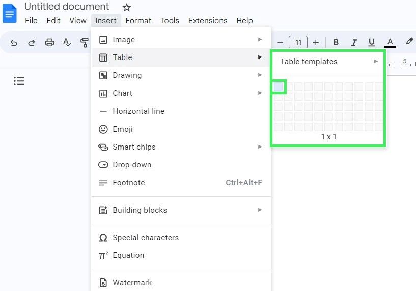This screenshot has width=416, height=291.
Task: Select Table in the Insert menu
Action: pyautogui.click(x=181, y=57)
